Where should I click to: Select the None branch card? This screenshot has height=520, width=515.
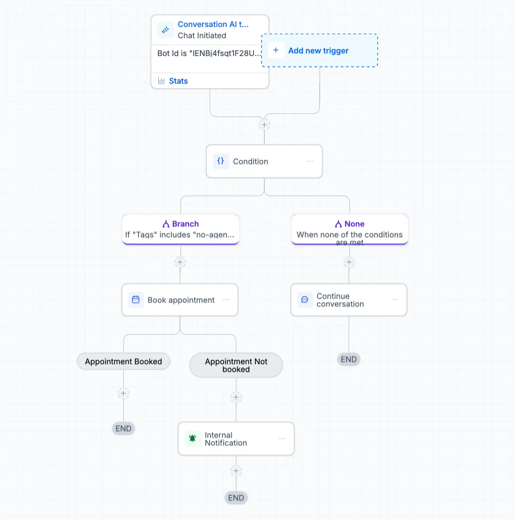pos(350,229)
